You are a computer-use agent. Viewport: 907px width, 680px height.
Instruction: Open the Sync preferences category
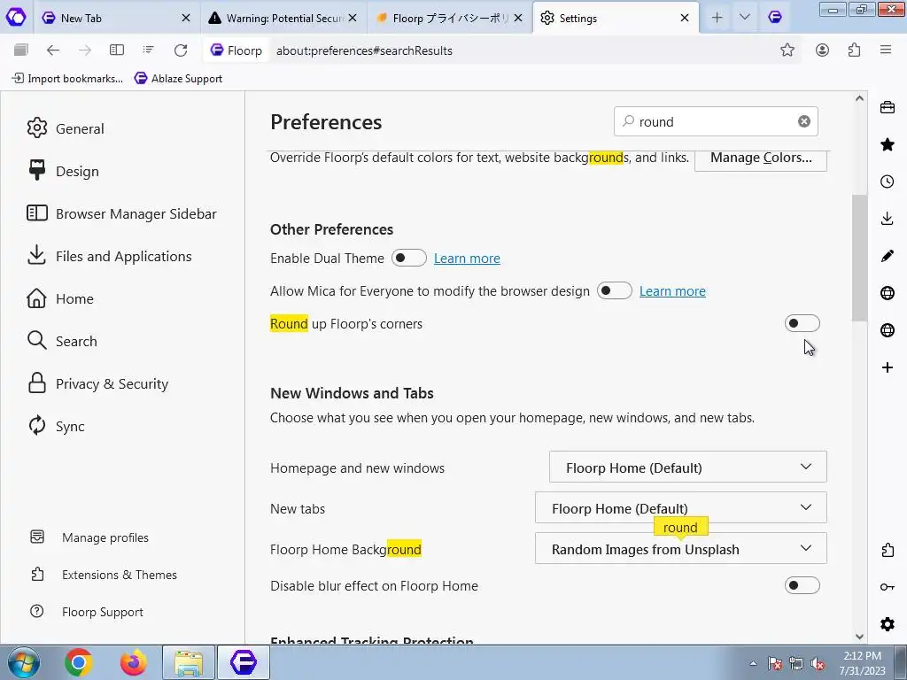point(56,426)
